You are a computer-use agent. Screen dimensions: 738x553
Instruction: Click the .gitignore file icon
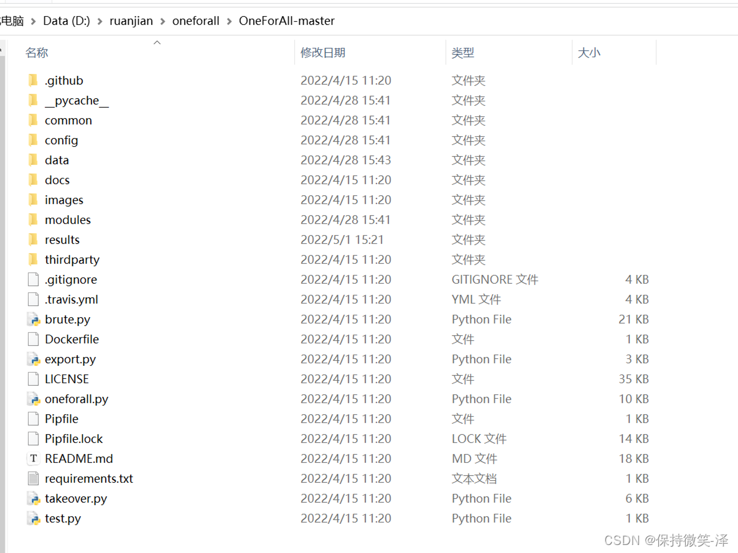pos(33,279)
